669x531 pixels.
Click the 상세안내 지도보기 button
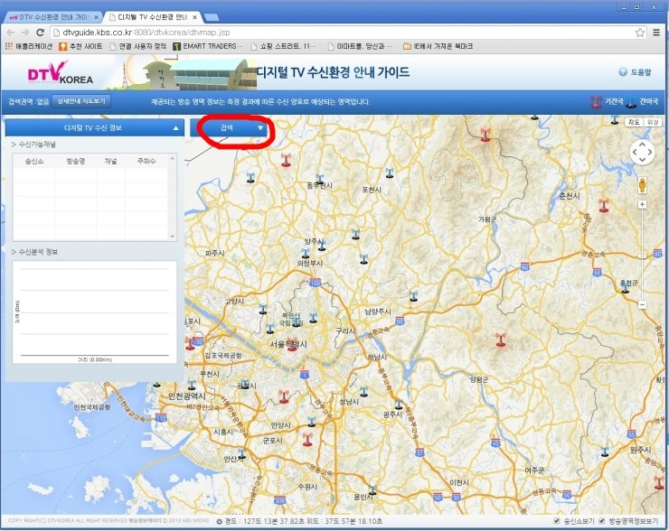(x=81, y=101)
